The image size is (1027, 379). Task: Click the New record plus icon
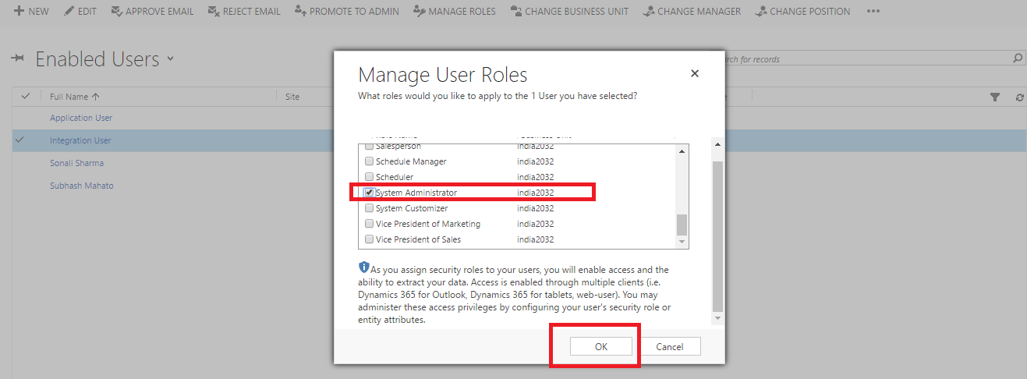coord(19,12)
